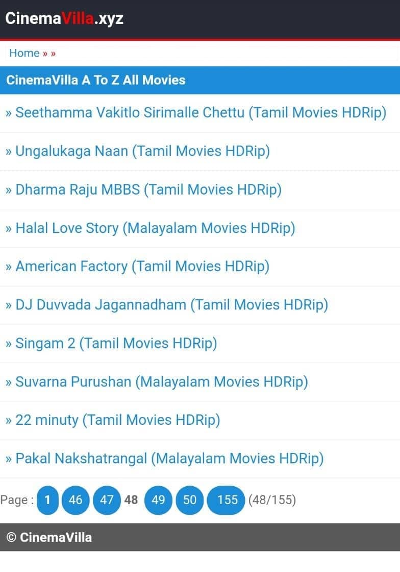The height and width of the screenshot is (572, 400).
Task: Open Seethamma Vakitlo Sirimalle Chettu movie link
Action: pos(201,113)
